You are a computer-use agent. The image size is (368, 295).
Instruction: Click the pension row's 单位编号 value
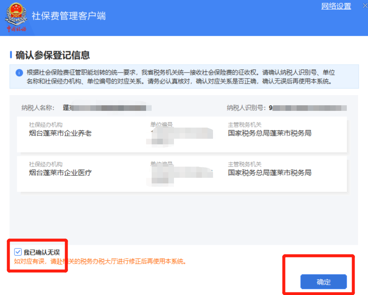(x=180, y=137)
